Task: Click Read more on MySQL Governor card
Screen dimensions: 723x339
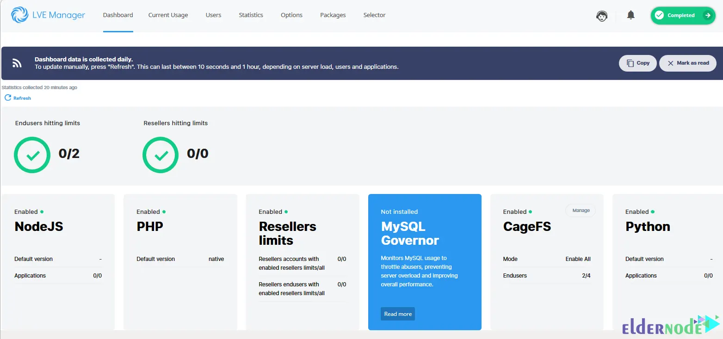Action: (x=397, y=314)
